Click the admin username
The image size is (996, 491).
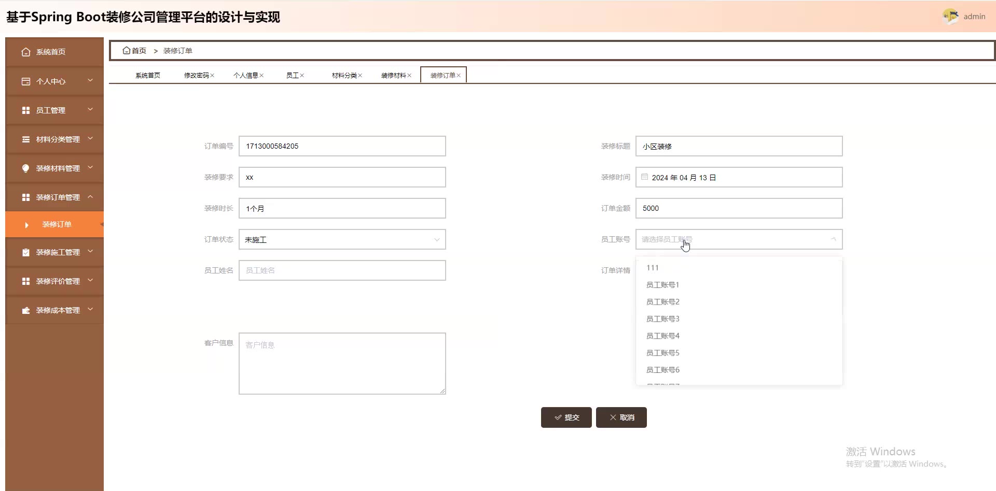pos(974,17)
